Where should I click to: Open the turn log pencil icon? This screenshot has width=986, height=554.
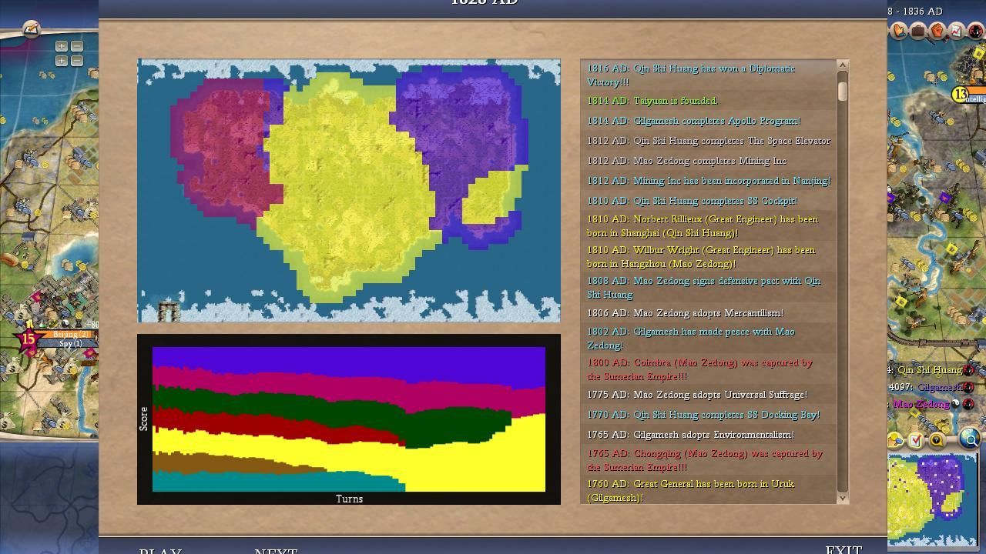(31, 29)
